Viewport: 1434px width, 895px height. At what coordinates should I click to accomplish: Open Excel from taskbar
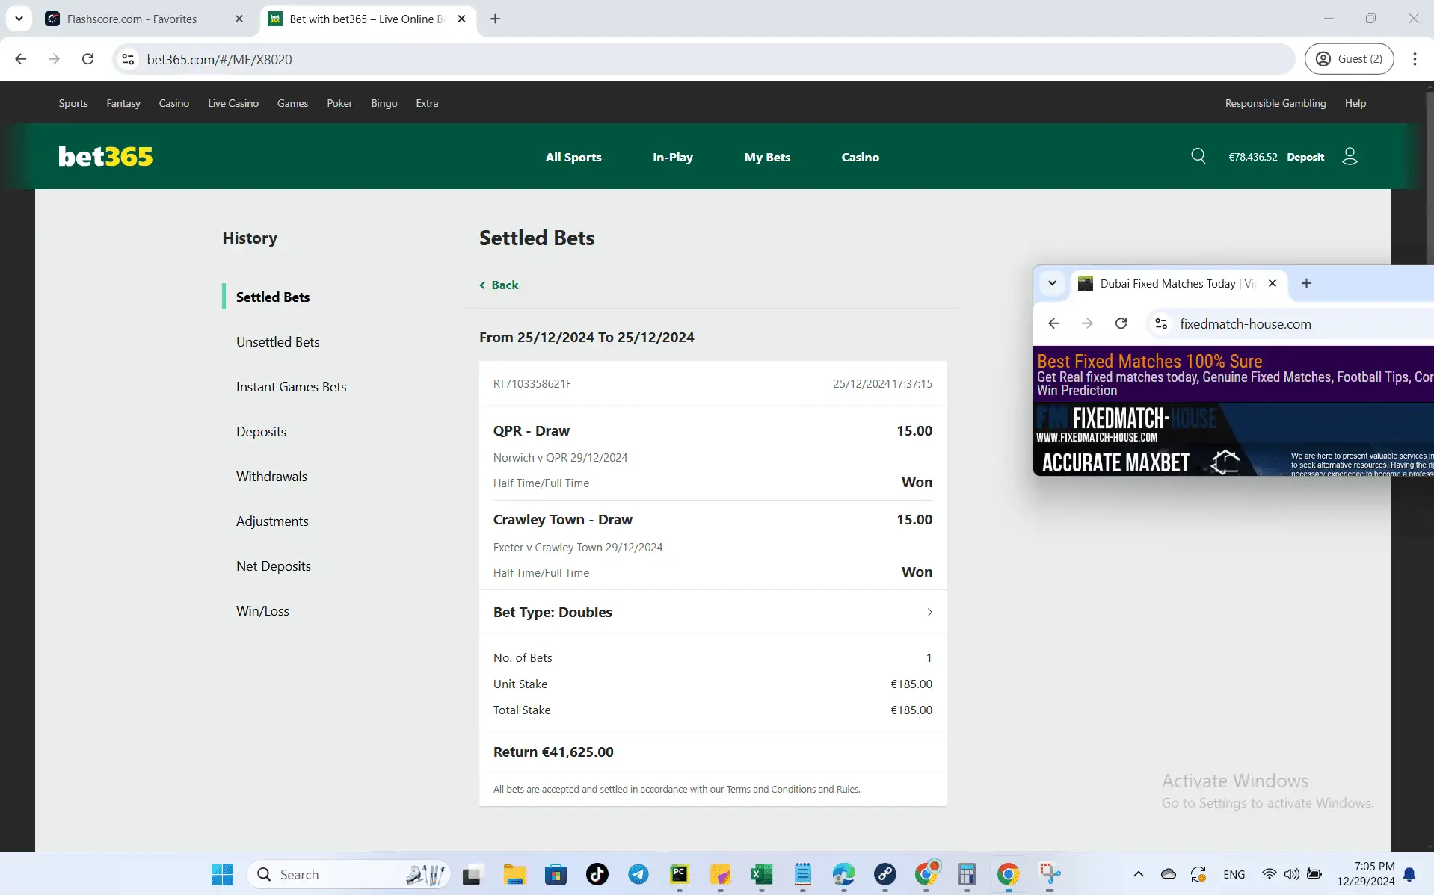[x=761, y=874]
